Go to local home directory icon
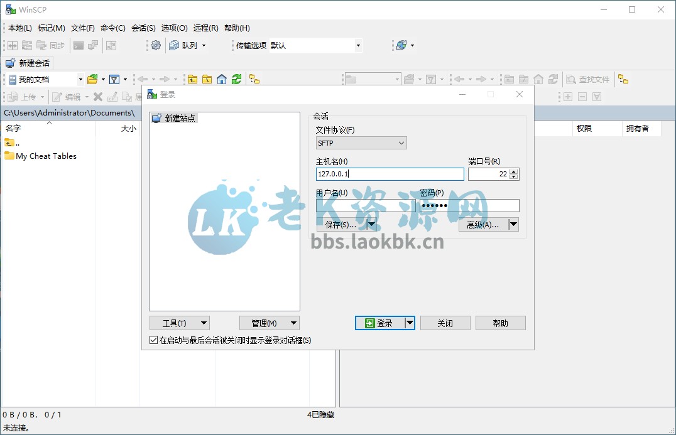 222,79
